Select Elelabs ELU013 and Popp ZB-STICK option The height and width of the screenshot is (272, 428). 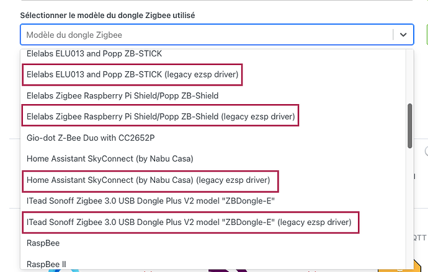(94, 54)
